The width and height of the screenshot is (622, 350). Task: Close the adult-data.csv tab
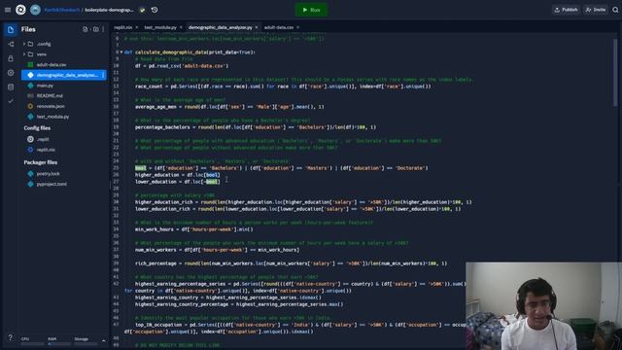click(x=298, y=27)
